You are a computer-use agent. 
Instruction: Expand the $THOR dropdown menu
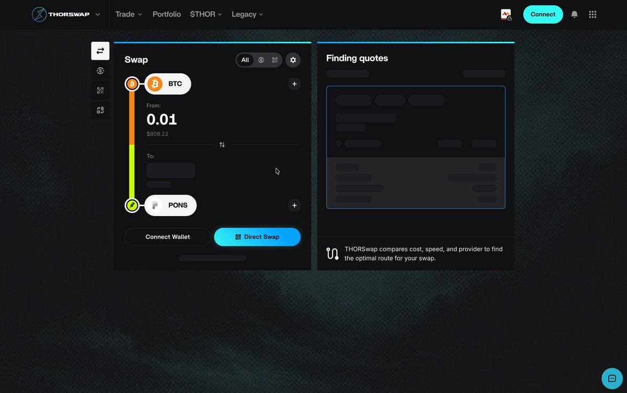pyautogui.click(x=206, y=15)
